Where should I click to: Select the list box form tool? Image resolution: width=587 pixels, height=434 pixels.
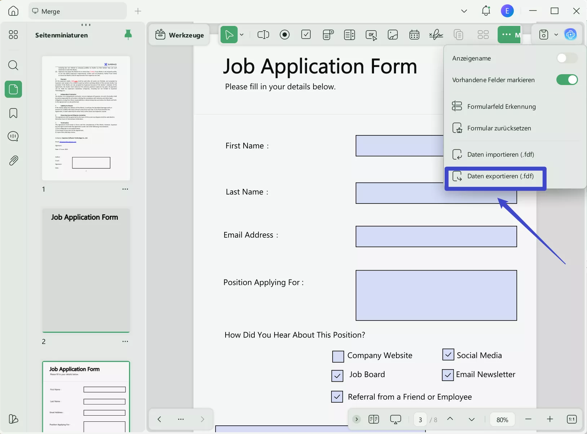(x=350, y=35)
